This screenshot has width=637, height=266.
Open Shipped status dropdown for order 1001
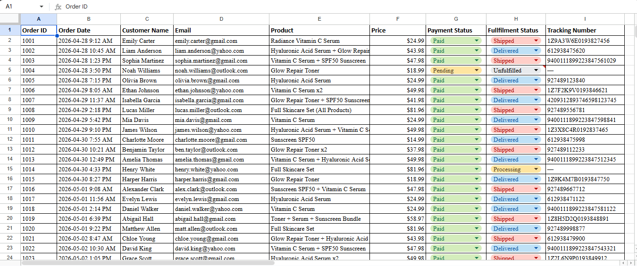click(x=536, y=41)
